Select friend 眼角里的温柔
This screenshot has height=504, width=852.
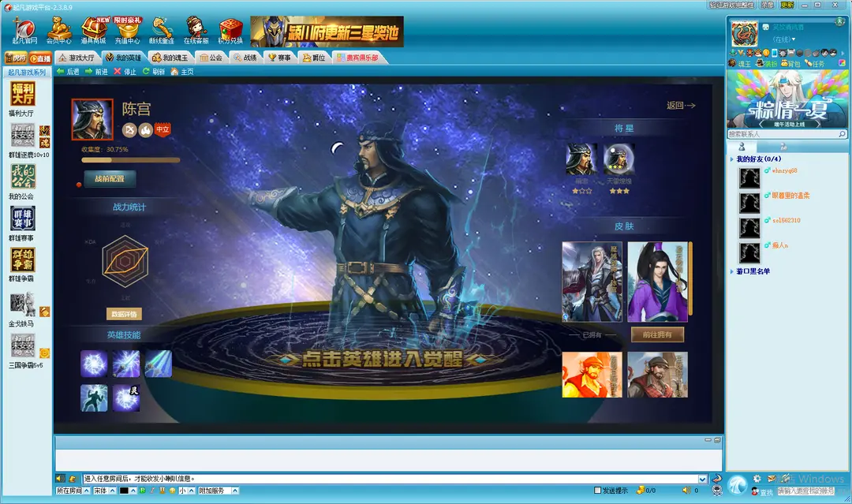(x=790, y=196)
